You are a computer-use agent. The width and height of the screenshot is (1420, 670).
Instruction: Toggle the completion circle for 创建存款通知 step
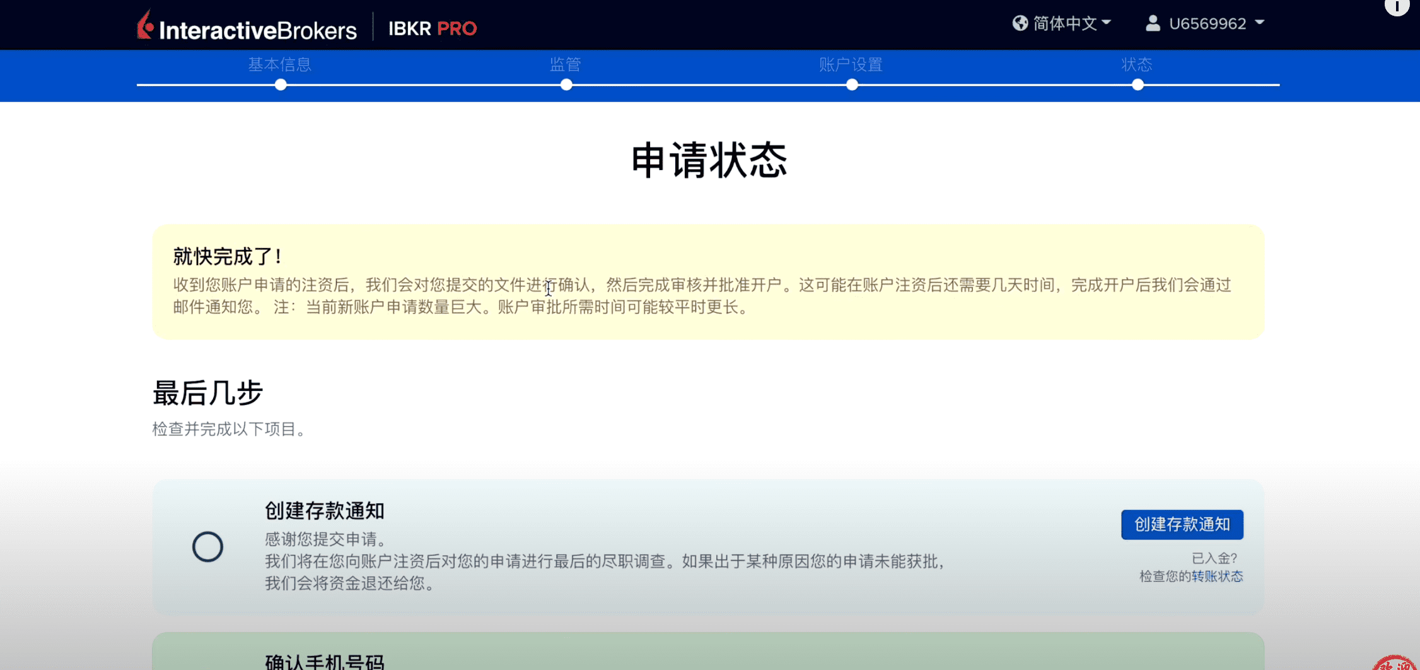(208, 547)
